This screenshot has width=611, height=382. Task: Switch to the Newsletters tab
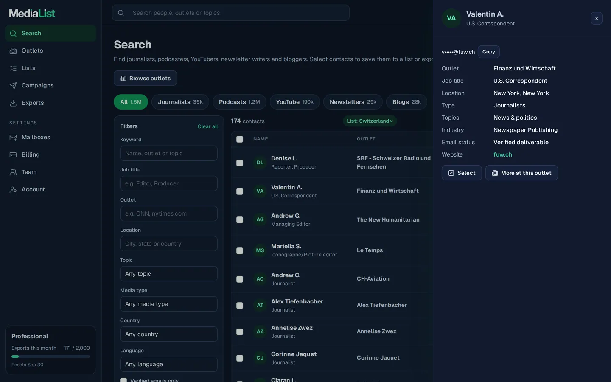353,102
